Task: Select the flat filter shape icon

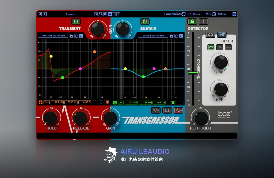Action: point(228,47)
